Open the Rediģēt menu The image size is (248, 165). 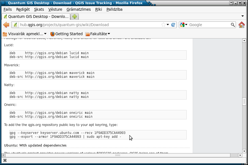tap(23, 9)
